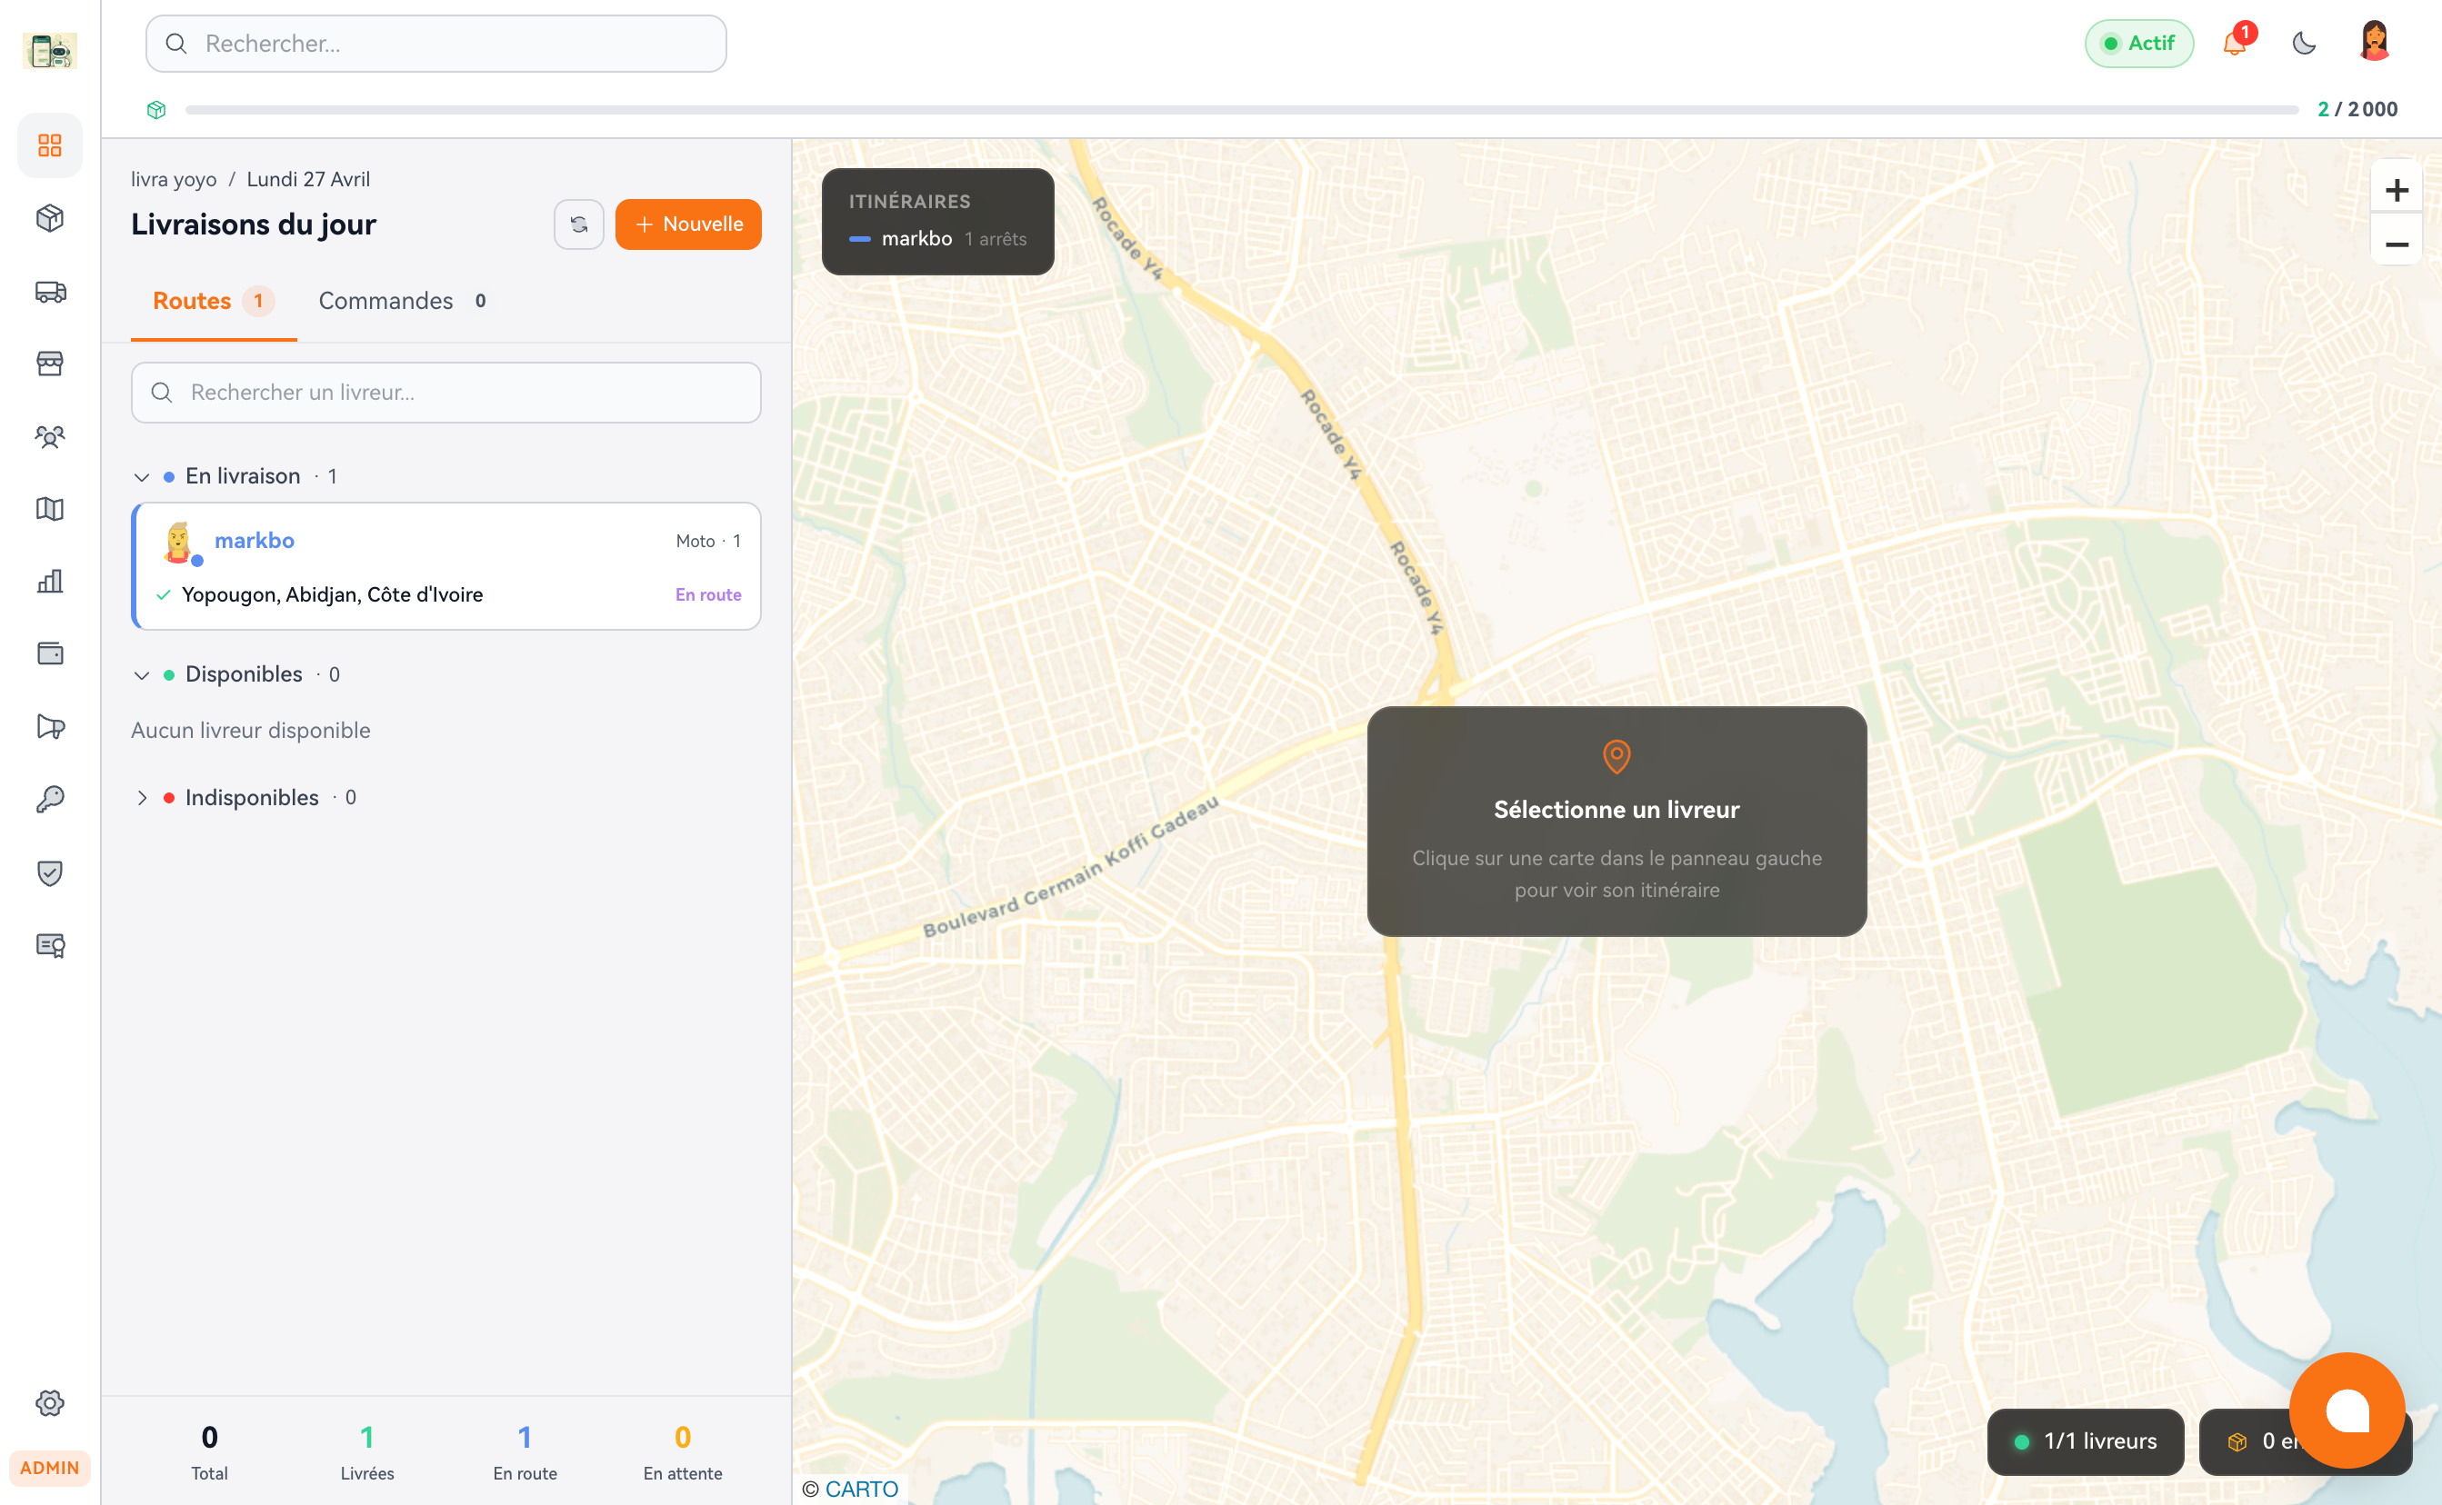Collapse the Disponibles group
This screenshot has width=2442, height=1505.
coord(141,675)
